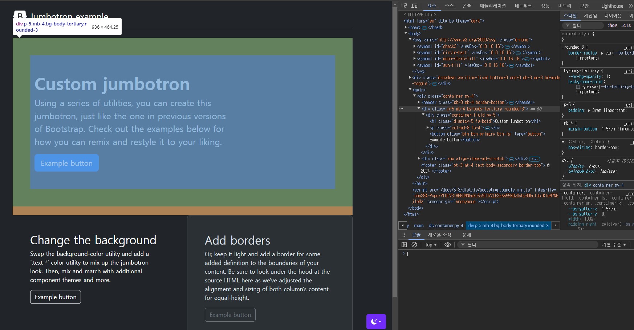This screenshot has width=634, height=330.
Task: Collapse the body element node
Action: [406, 33]
